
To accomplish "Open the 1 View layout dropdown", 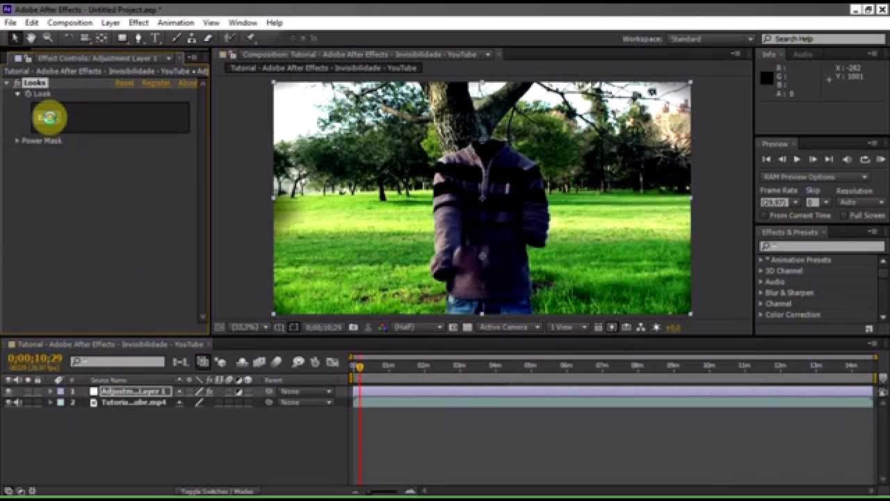I will 567,327.
